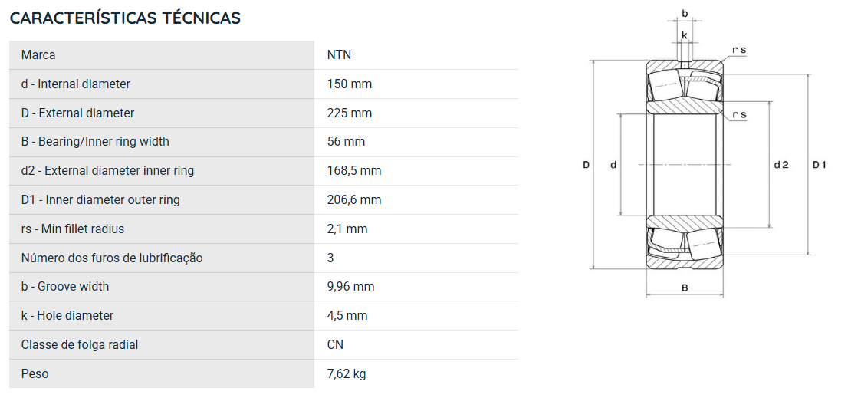Select the Marca row label

click(38, 55)
